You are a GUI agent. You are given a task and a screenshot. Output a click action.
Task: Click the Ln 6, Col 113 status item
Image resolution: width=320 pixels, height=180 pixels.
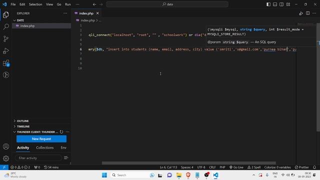pos(168,167)
